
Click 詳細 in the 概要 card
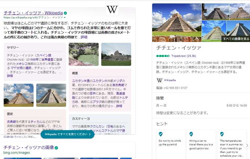119,106
